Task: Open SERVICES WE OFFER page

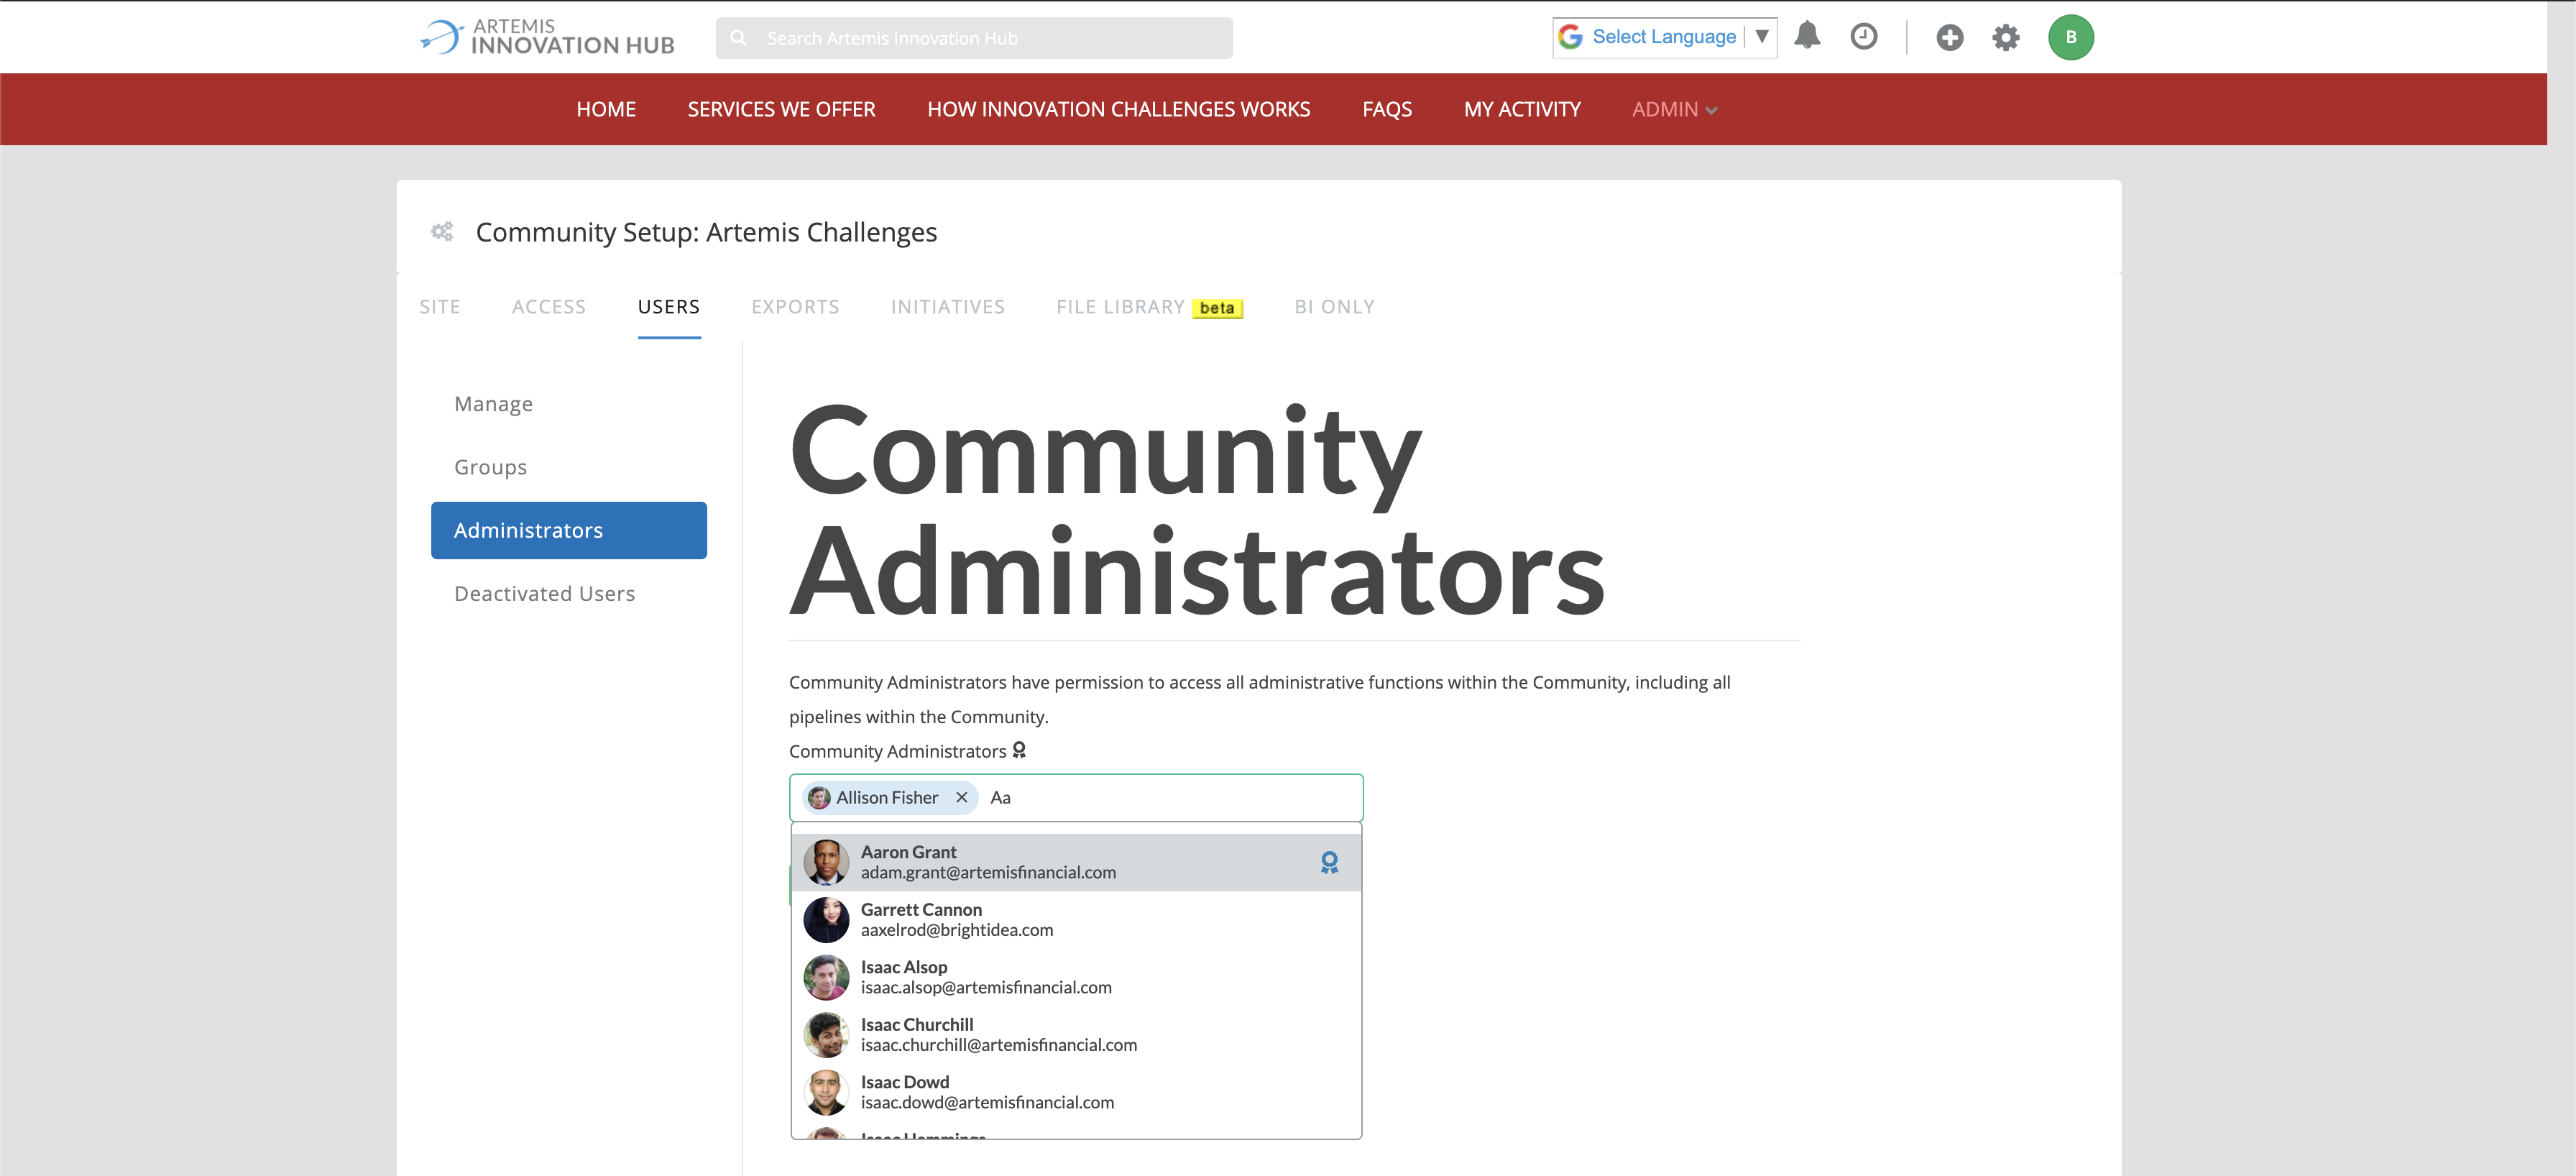Action: click(781, 109)
